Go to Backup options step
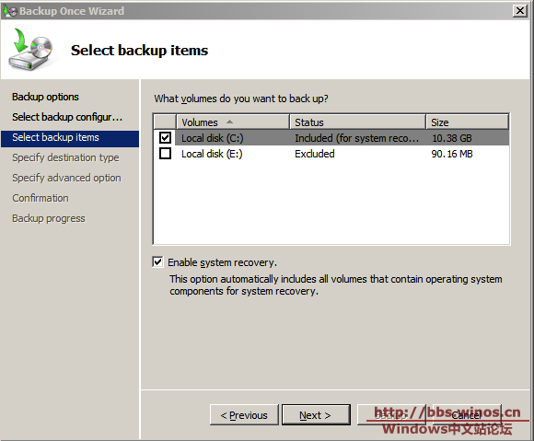The image size is (534, 441). pyautogui.click(x=45, y=97)
